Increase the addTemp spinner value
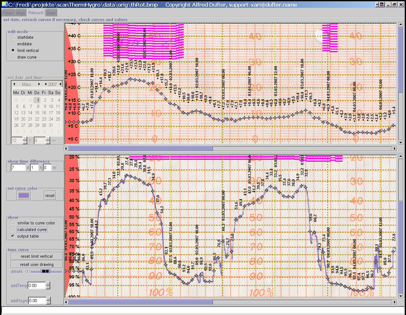This screenshot has width=406, height=315. click(x=48, y=284)
